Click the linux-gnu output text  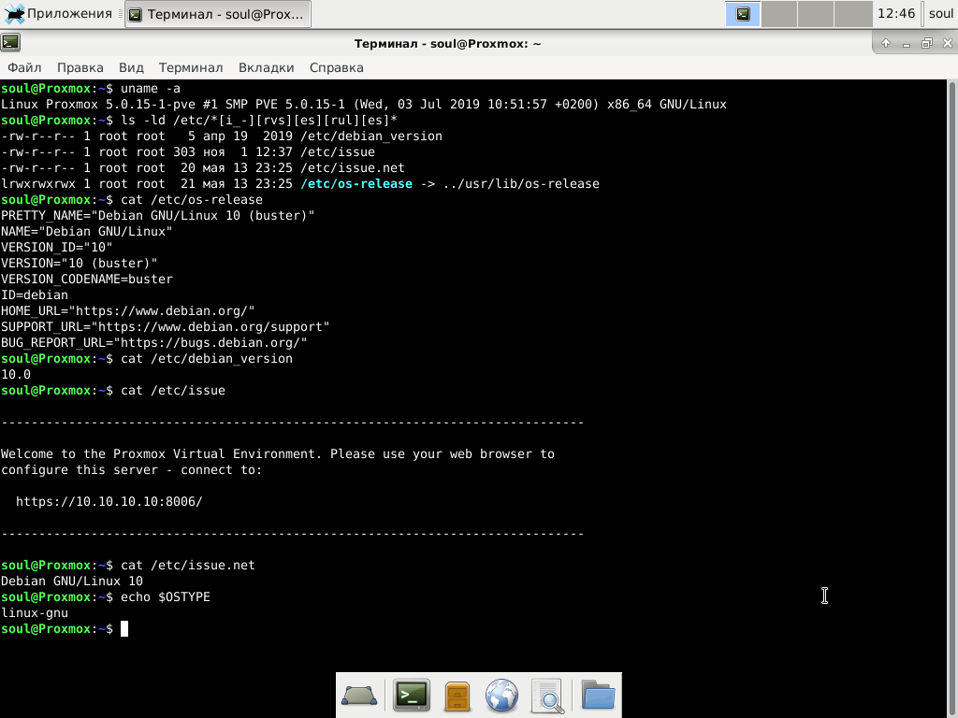[x=35, y=613]
